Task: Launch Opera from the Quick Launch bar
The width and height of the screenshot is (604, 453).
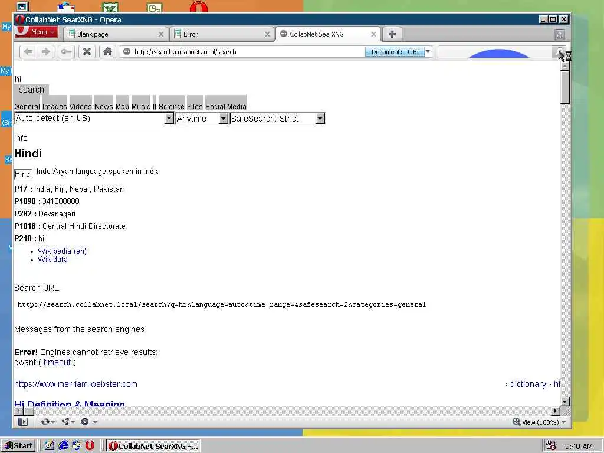Action: (x=90, y=446)
